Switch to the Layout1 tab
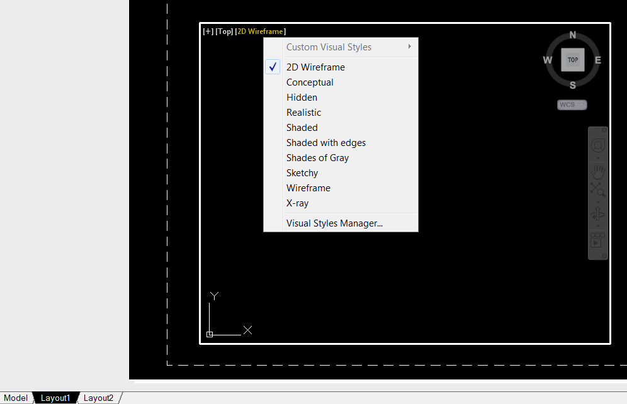Screen dimensions: 627x404 tap(55, 398)
